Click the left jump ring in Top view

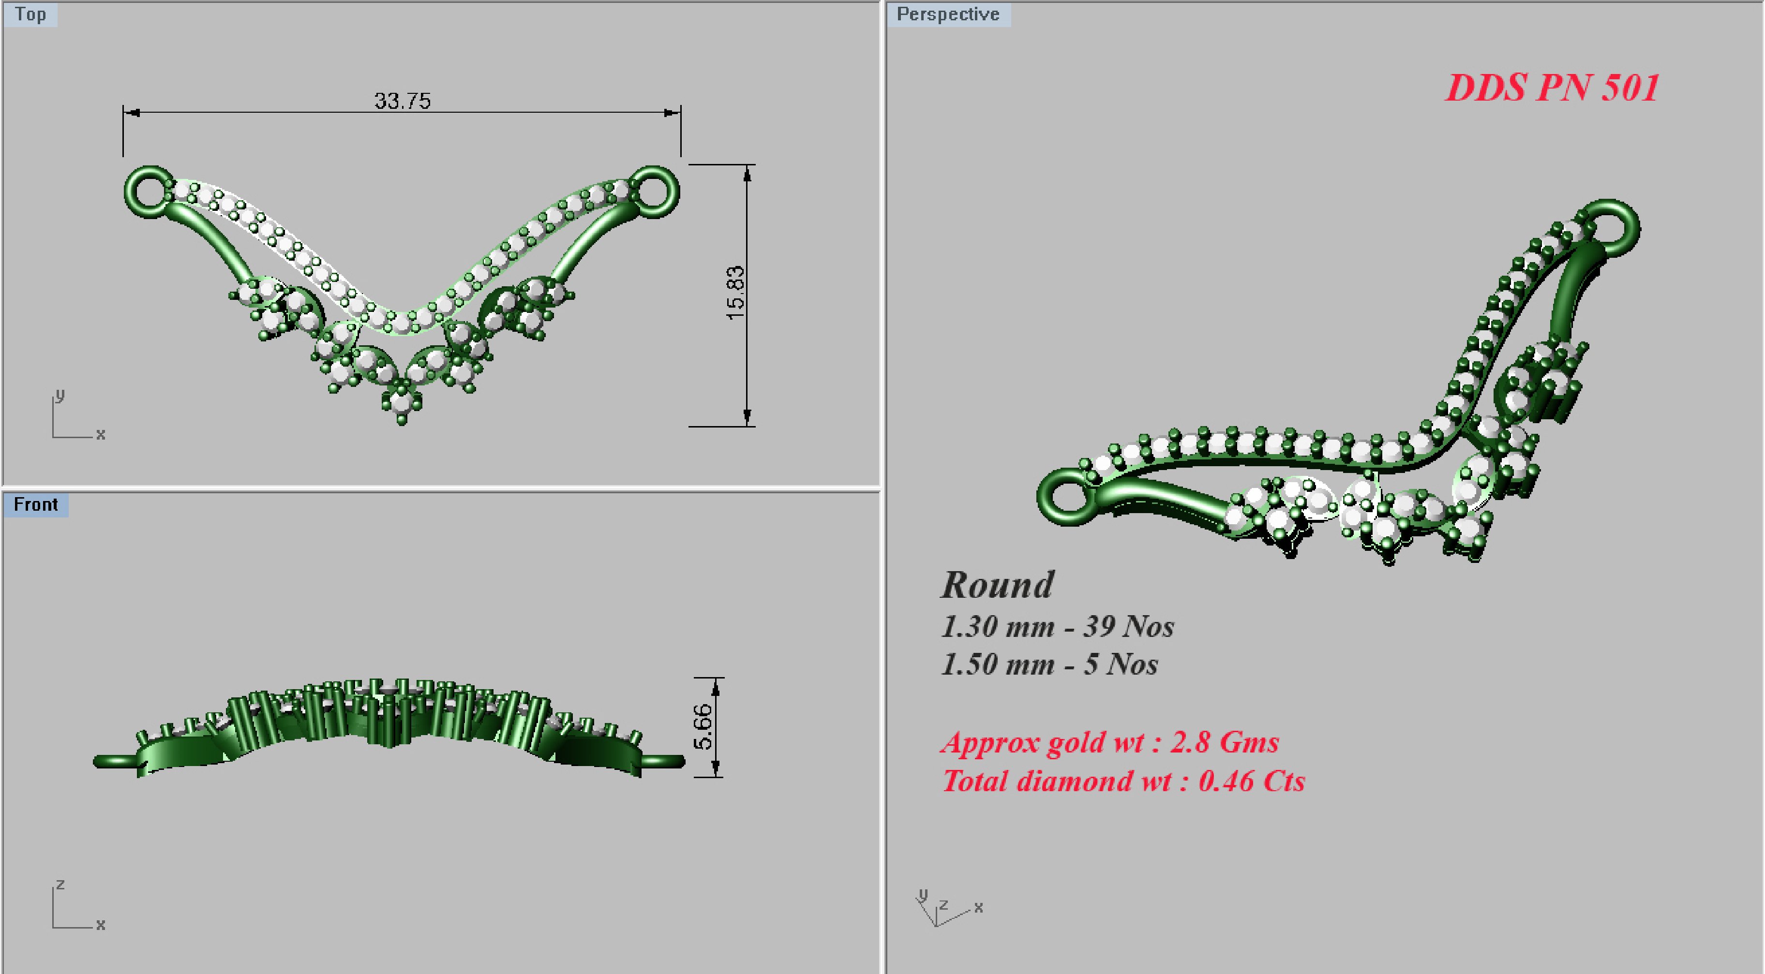149,191
